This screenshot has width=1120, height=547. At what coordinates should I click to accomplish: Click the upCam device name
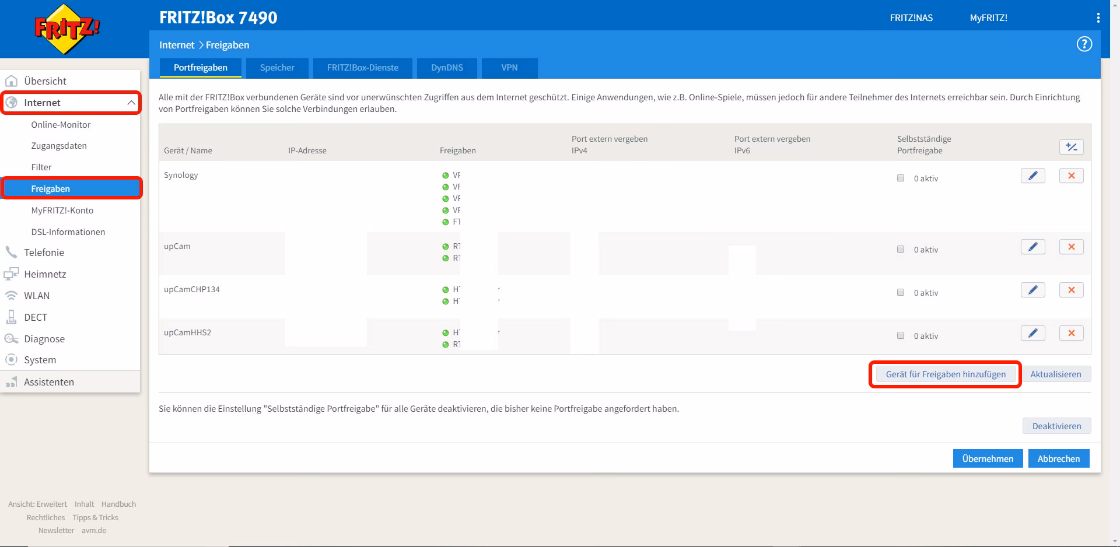point(177,246)
